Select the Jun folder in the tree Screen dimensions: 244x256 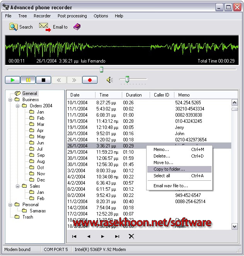(37, 143)
